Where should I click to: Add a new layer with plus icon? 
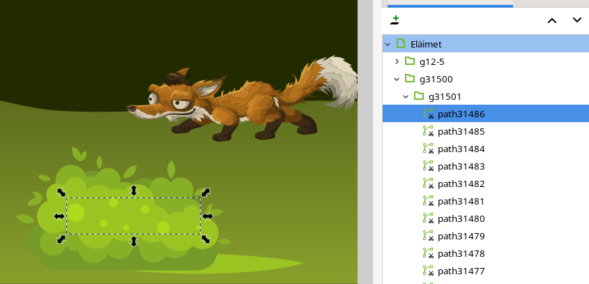pos(395,20)
